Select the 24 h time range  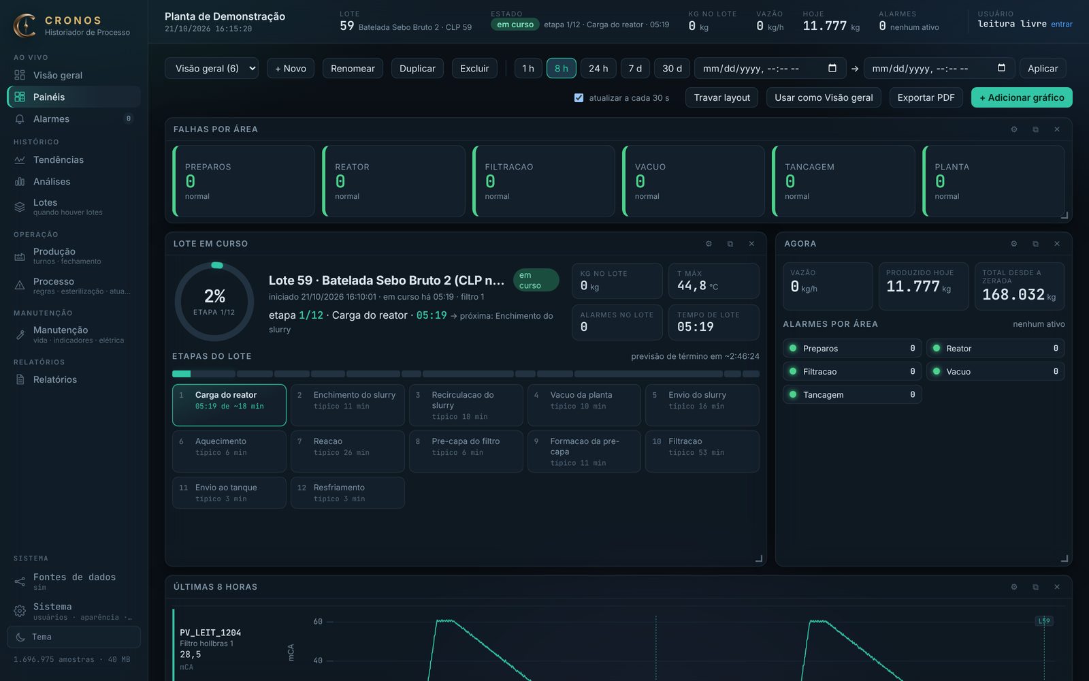(x=598, y=68)
